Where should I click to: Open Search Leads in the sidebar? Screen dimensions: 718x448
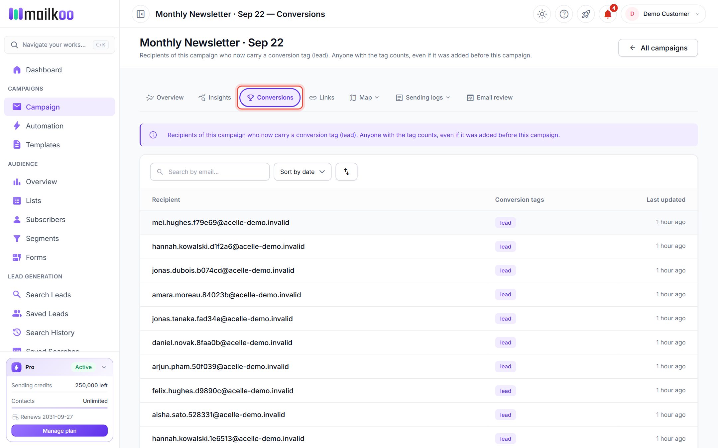pyautogui.click(x=60, y=295)
